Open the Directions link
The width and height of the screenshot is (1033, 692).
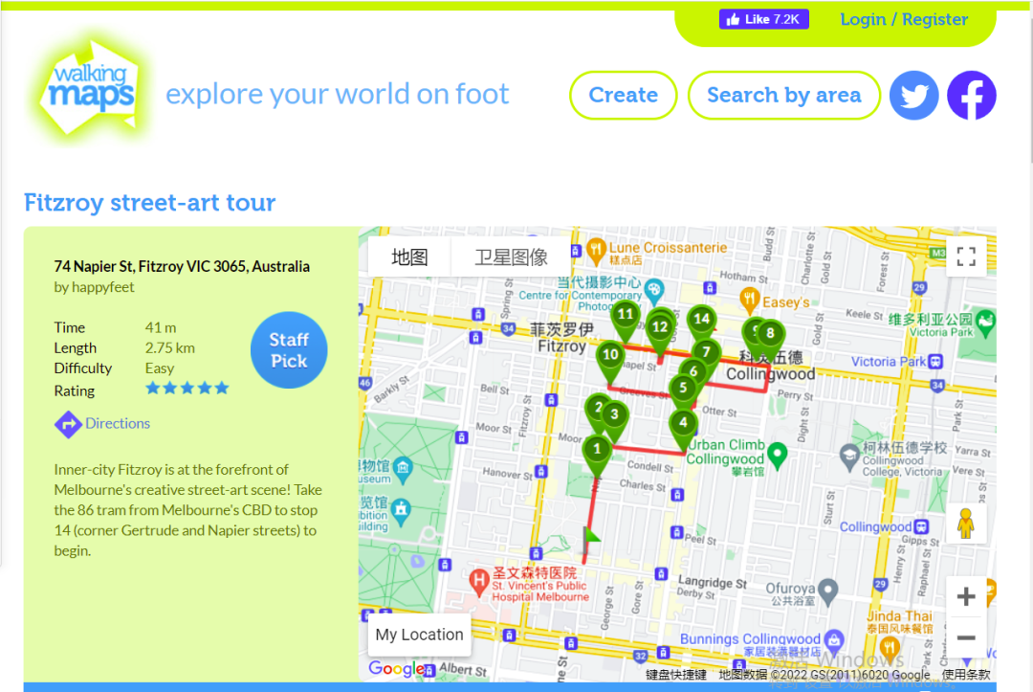(118, 423)
